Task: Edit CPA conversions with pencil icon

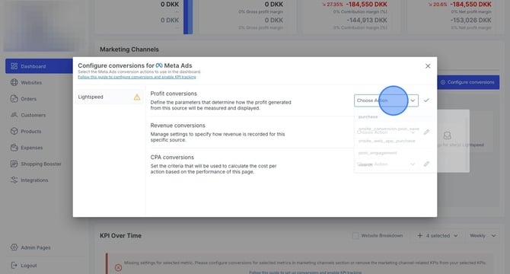Action: (x=426, y=164)
